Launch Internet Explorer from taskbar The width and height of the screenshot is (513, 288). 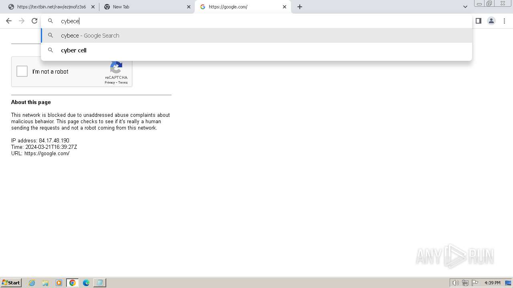click(x=32, y=283)
